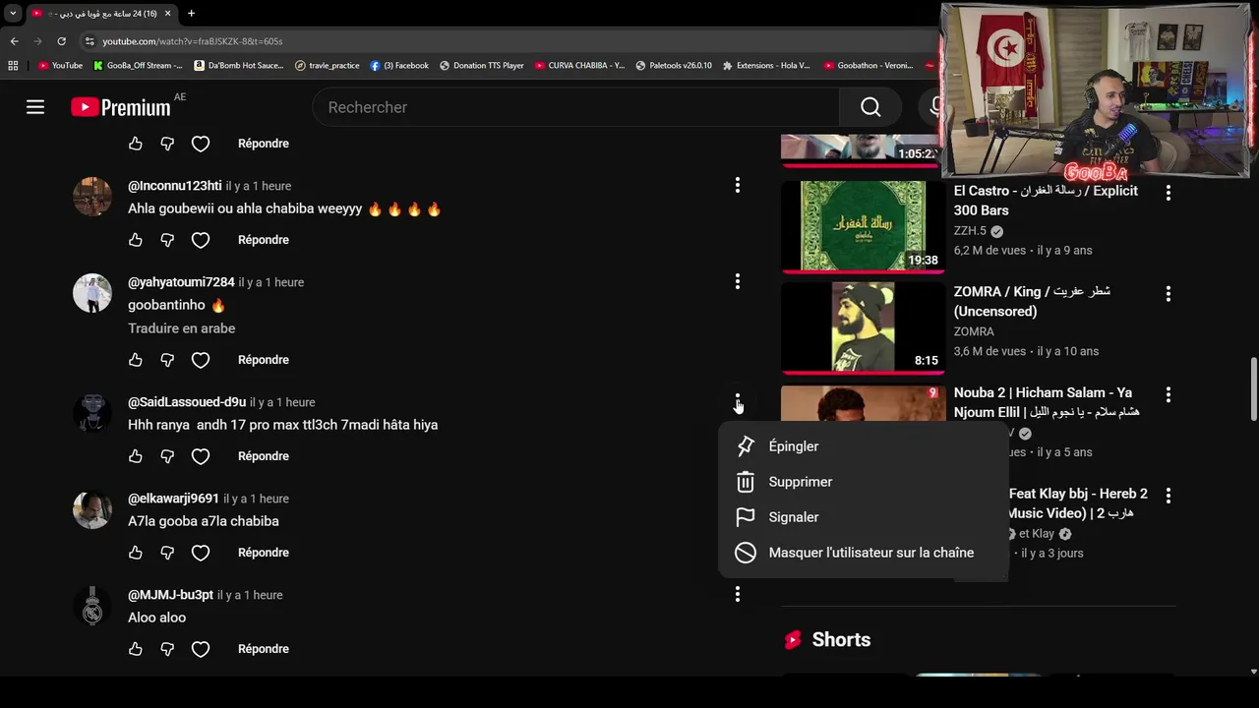Open the @SaidLassoued-d9u channel name link
This screenshot has height=708, width=1259.
pos(187,402)
